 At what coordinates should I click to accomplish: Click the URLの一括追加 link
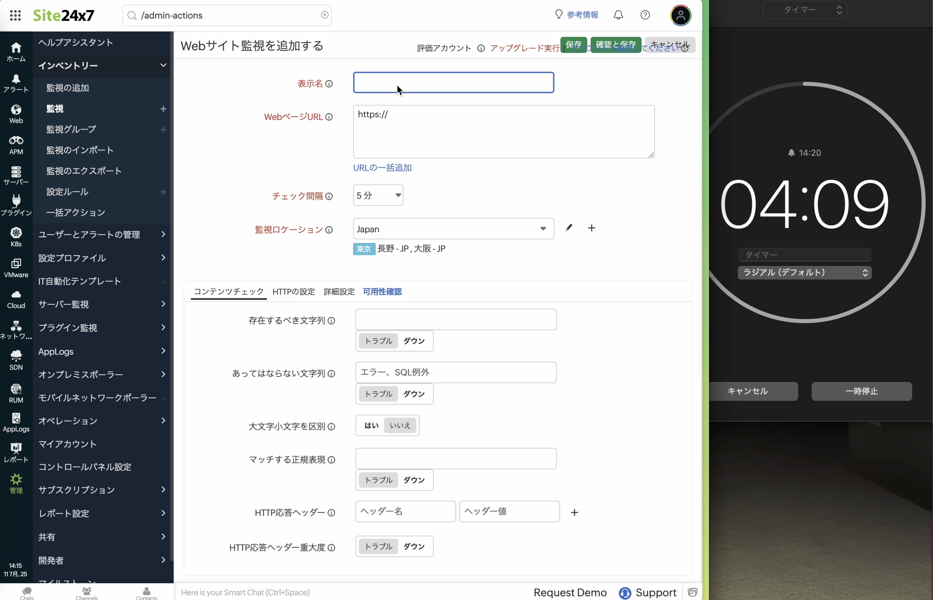(x=382, y=168)
